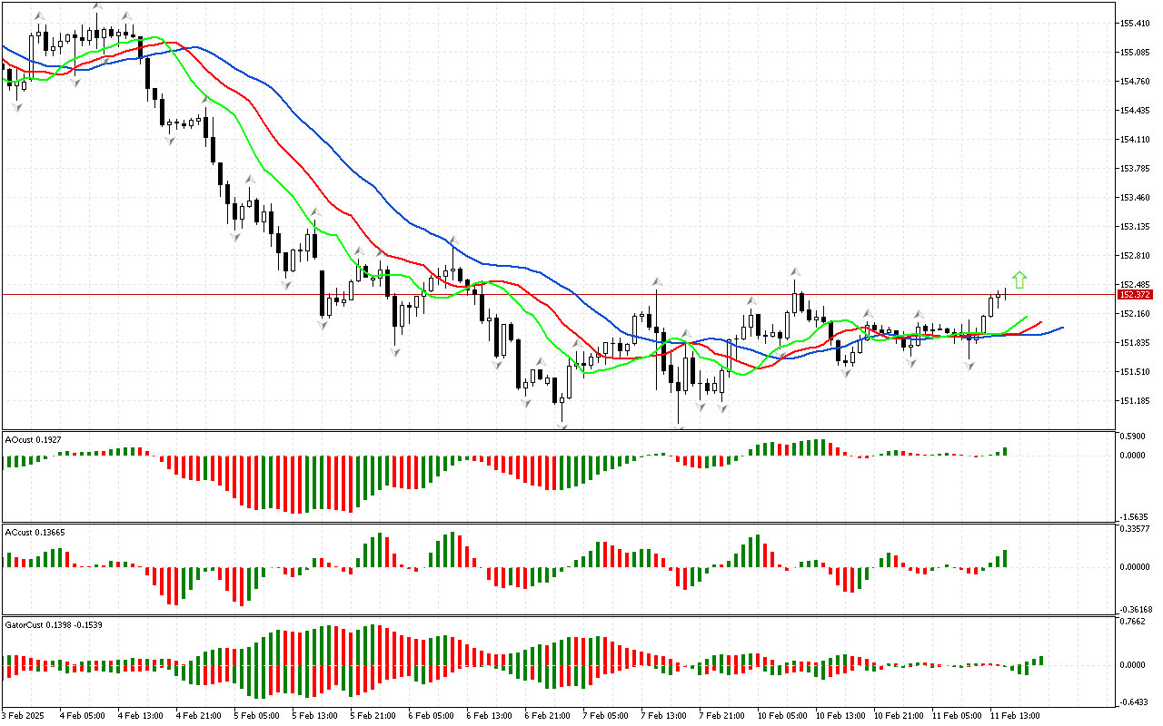Click the 0.5900 level on AO scale
This screenshot has width=1163, height=726.
tap(1132, 437)
